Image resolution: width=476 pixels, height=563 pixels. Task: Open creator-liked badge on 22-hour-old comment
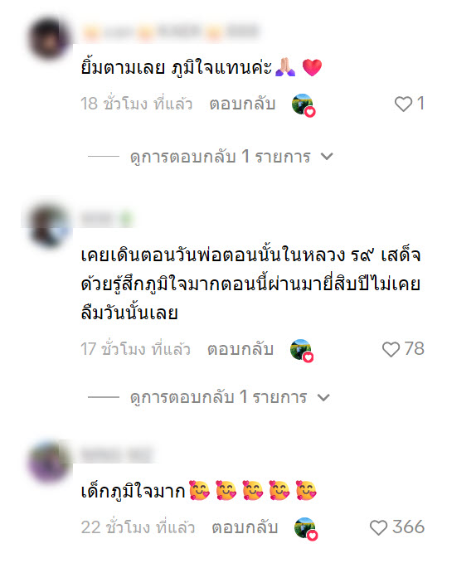(306, 528)
